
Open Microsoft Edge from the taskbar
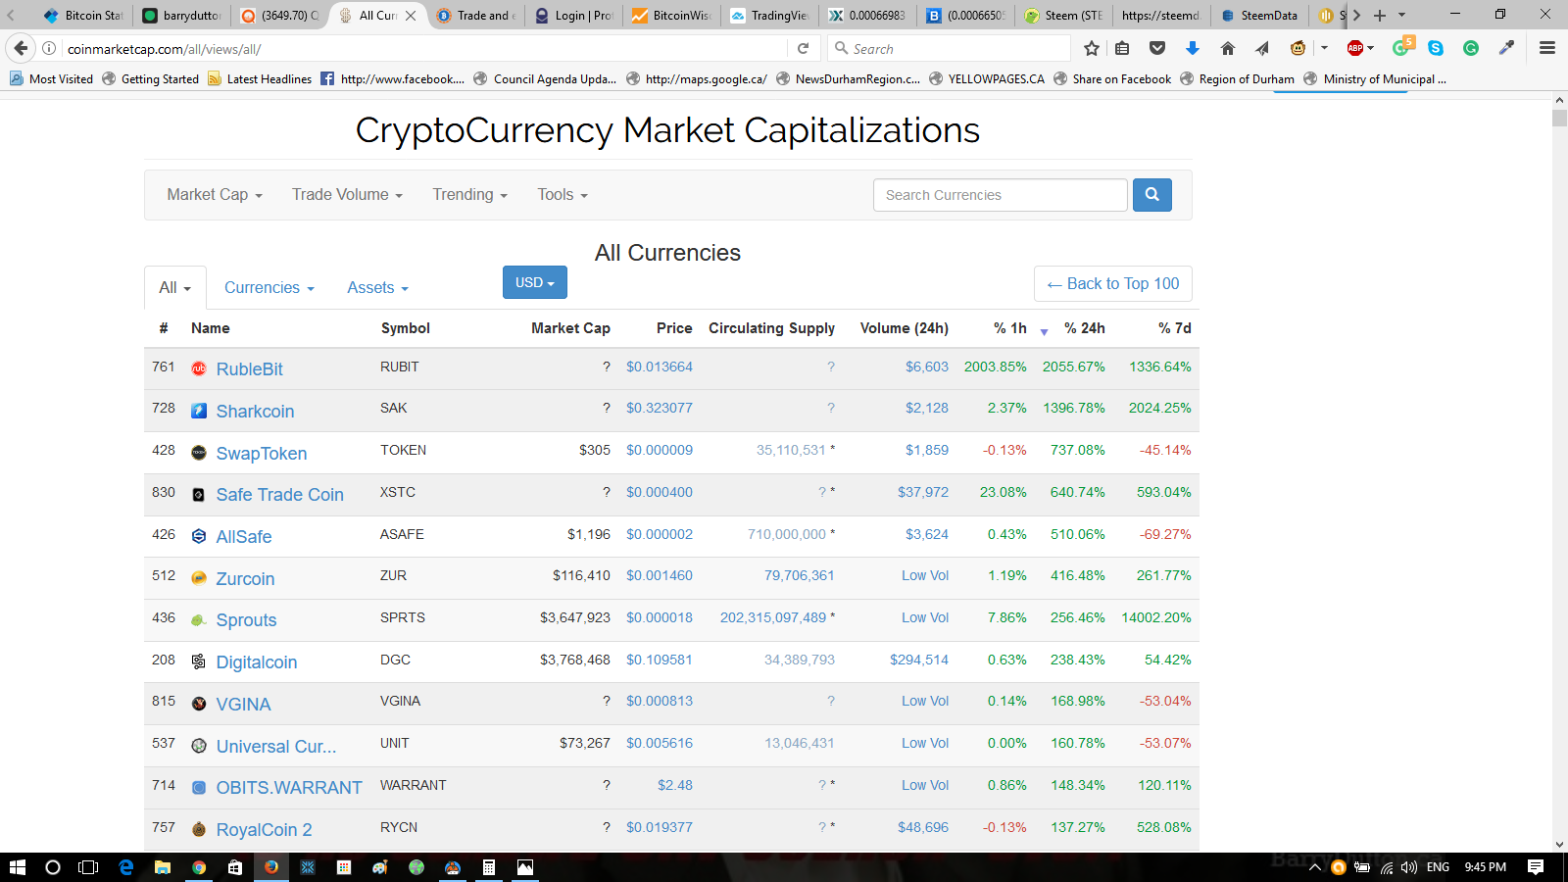pos(125,867)
